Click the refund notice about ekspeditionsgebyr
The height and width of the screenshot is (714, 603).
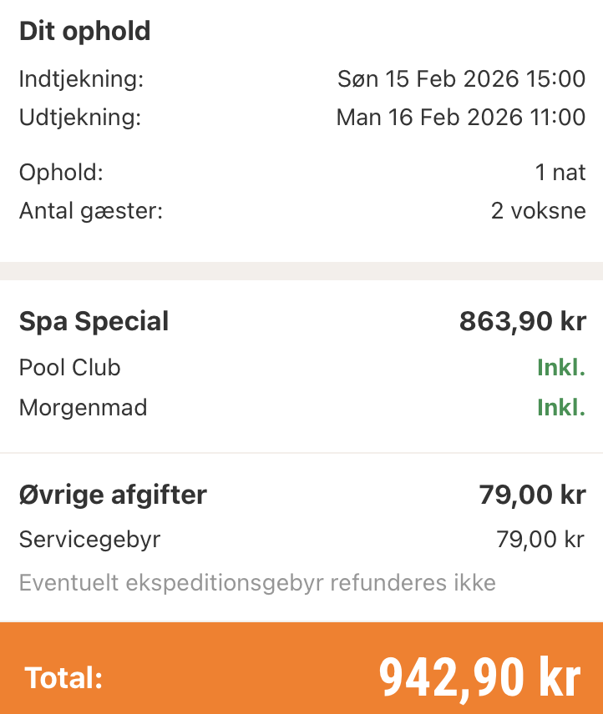tap(257, 582)
